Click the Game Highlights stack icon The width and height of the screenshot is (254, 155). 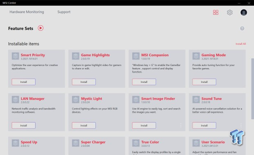(x=76, y=56)
